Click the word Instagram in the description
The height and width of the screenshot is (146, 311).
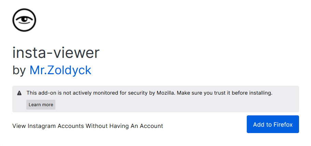coord(42,126)
